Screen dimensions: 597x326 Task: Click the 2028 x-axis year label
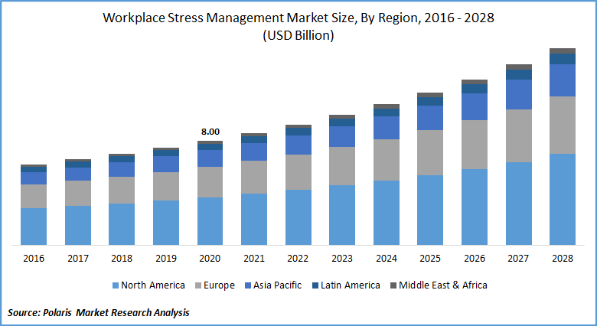[x=563, y=259]
